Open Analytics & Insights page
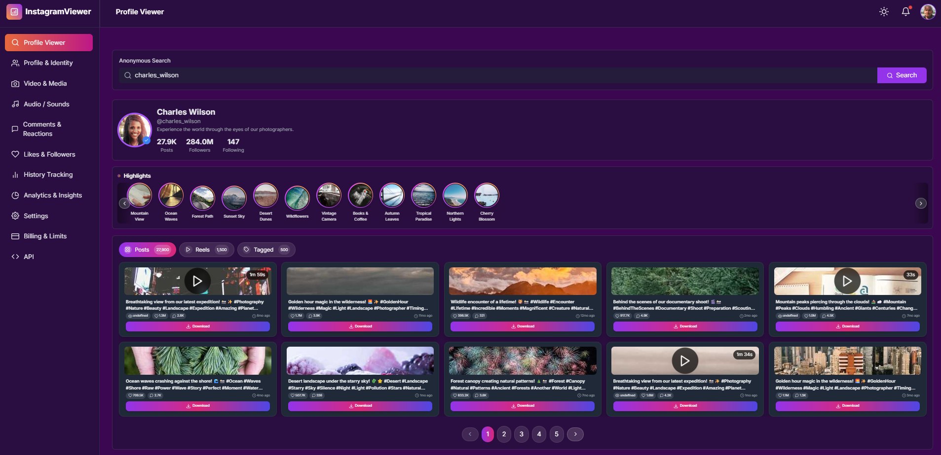941x455 pixels. 52,195
